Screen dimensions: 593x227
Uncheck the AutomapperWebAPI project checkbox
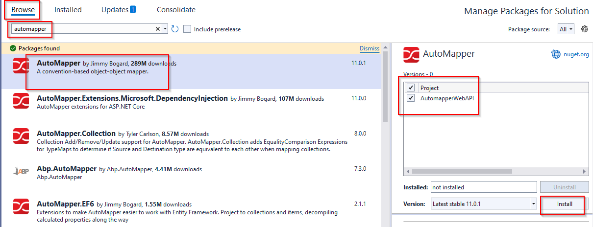point(411,98)
